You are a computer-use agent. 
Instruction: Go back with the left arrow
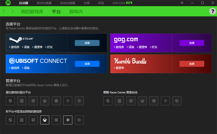4,11
